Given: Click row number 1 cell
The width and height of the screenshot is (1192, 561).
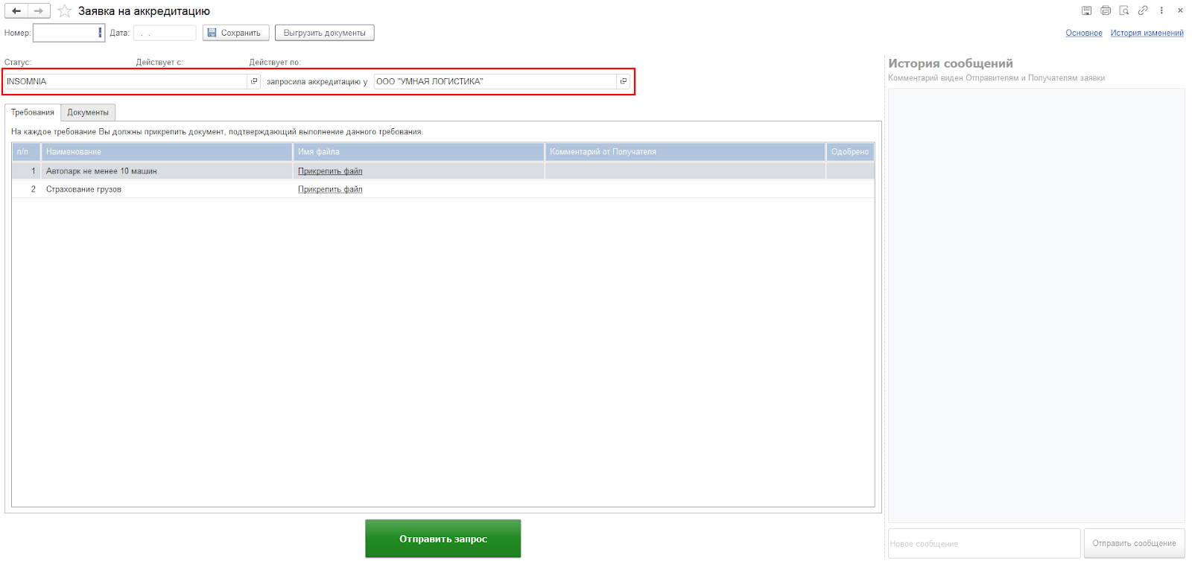Looking at the screenshot, I should [x=26, y=171].
